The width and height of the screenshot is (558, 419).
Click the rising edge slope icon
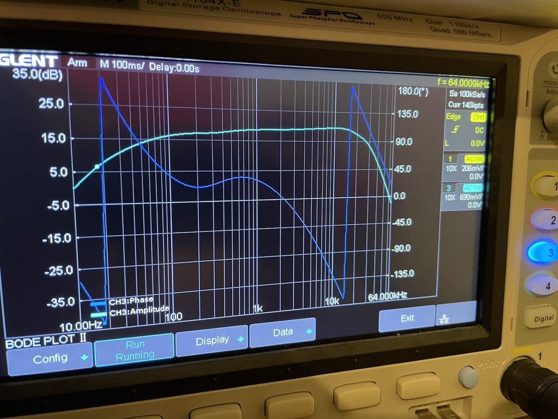pos(455,129)
